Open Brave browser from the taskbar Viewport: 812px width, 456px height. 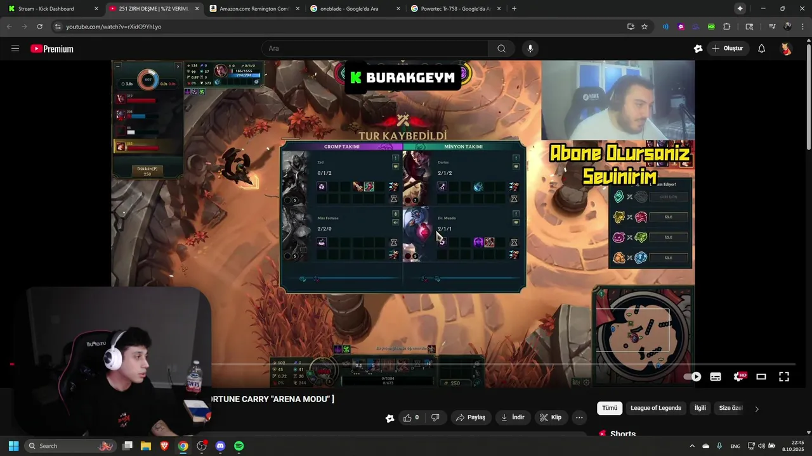point(164,446)
